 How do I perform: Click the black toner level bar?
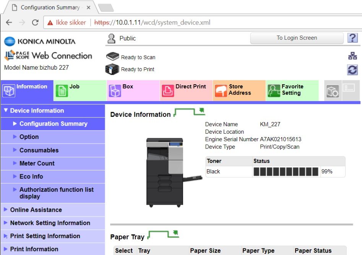286,172
